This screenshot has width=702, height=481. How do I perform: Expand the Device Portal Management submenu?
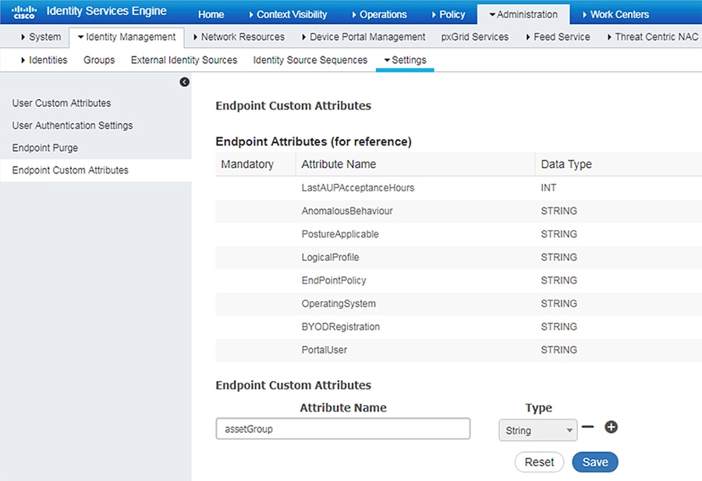[363, 37]
